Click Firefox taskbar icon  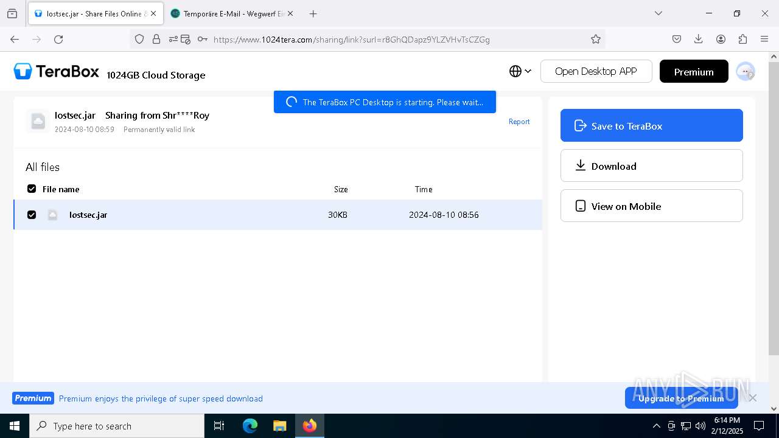(x=309, y=426)
